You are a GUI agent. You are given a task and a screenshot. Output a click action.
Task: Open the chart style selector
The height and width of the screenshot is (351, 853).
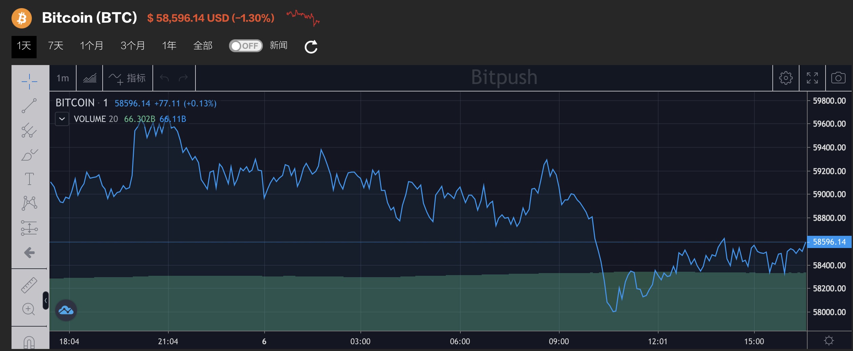click(90, 78)
